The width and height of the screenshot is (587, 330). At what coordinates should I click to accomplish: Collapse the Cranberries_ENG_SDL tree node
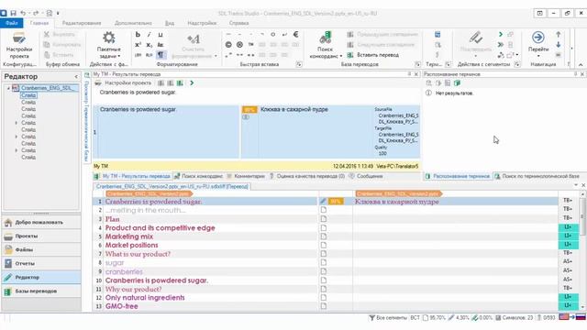(x=8, y=88)
